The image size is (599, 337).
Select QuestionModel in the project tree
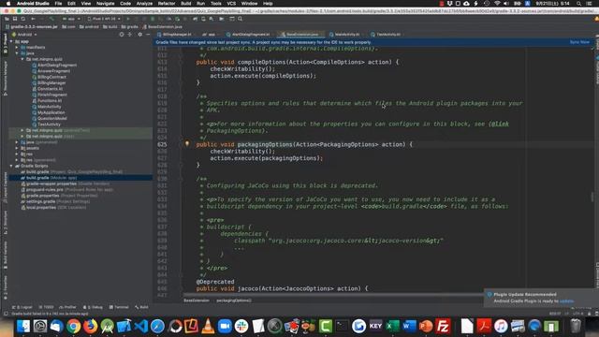tap(52, 119)
